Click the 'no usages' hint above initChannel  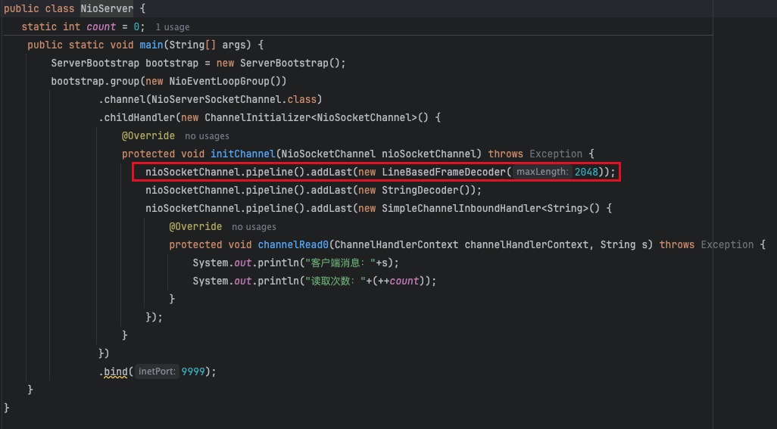pos(207,136)
